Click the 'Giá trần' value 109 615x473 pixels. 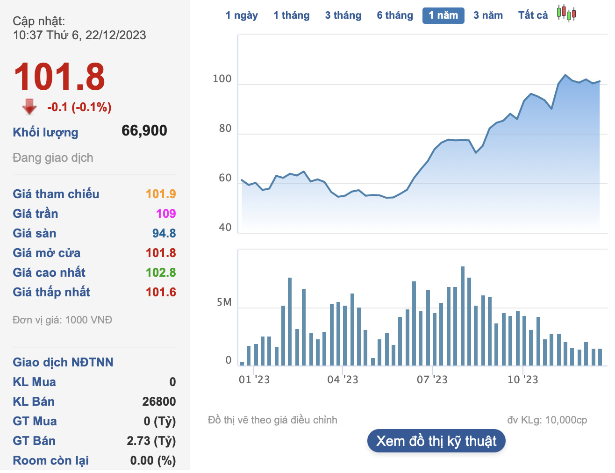pyautogui.click(x=166, y=214)
